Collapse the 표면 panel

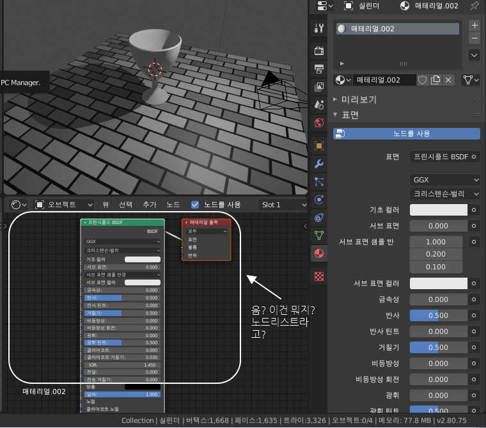pos(334,115)
